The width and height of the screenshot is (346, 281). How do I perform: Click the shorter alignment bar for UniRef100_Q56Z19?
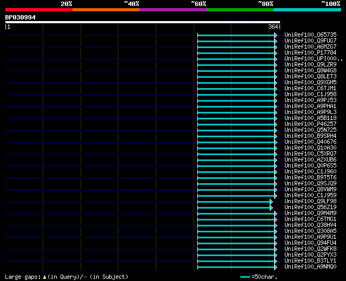[234, 208]
